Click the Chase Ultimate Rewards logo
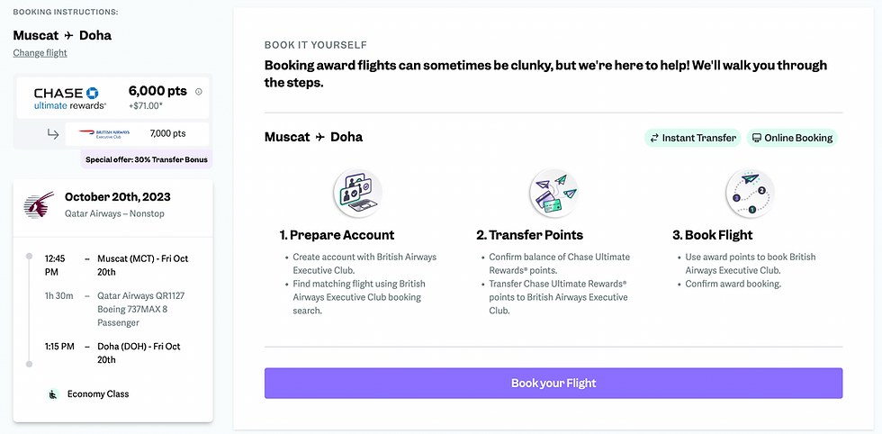Viewport: 882px width, 434px height. tap(67, 98)
